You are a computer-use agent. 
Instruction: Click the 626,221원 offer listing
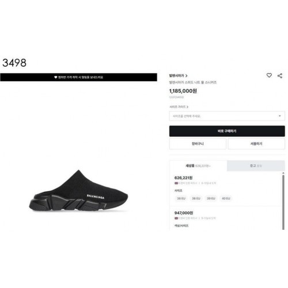coord(226,189)
